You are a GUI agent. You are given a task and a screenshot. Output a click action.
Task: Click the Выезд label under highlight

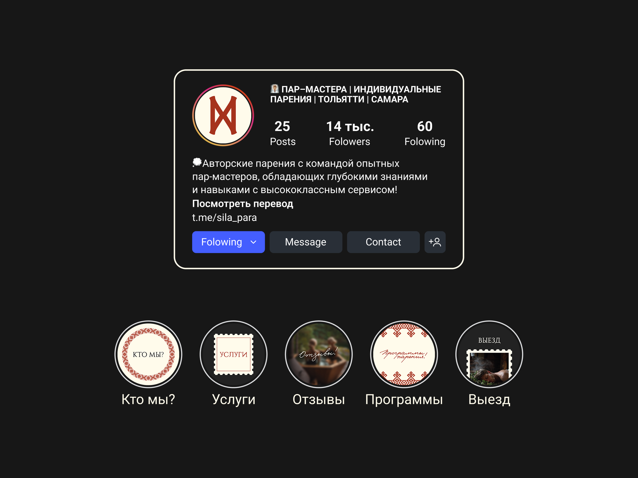click(489, 400)
